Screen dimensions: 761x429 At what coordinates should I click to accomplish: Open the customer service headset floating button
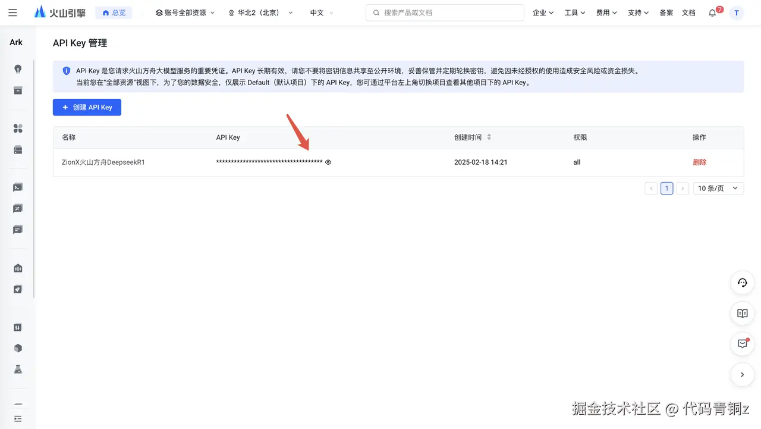(742, 283)
